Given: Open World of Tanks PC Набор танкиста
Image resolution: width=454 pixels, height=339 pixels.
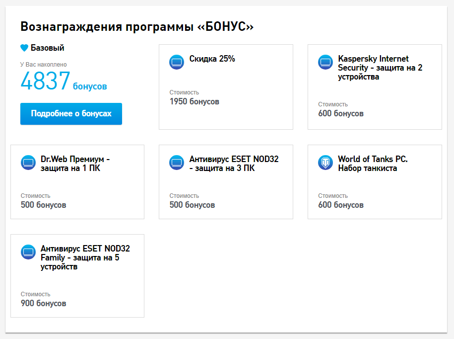Looking at the screenshot, I should tap(373, 164).
